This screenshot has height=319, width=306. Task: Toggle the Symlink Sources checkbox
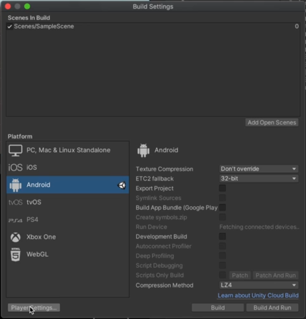(222, 198)
